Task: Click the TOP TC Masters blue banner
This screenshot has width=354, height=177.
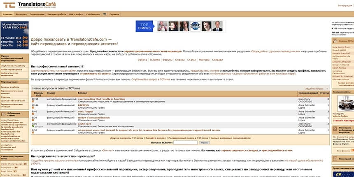Action: (144, 26)
